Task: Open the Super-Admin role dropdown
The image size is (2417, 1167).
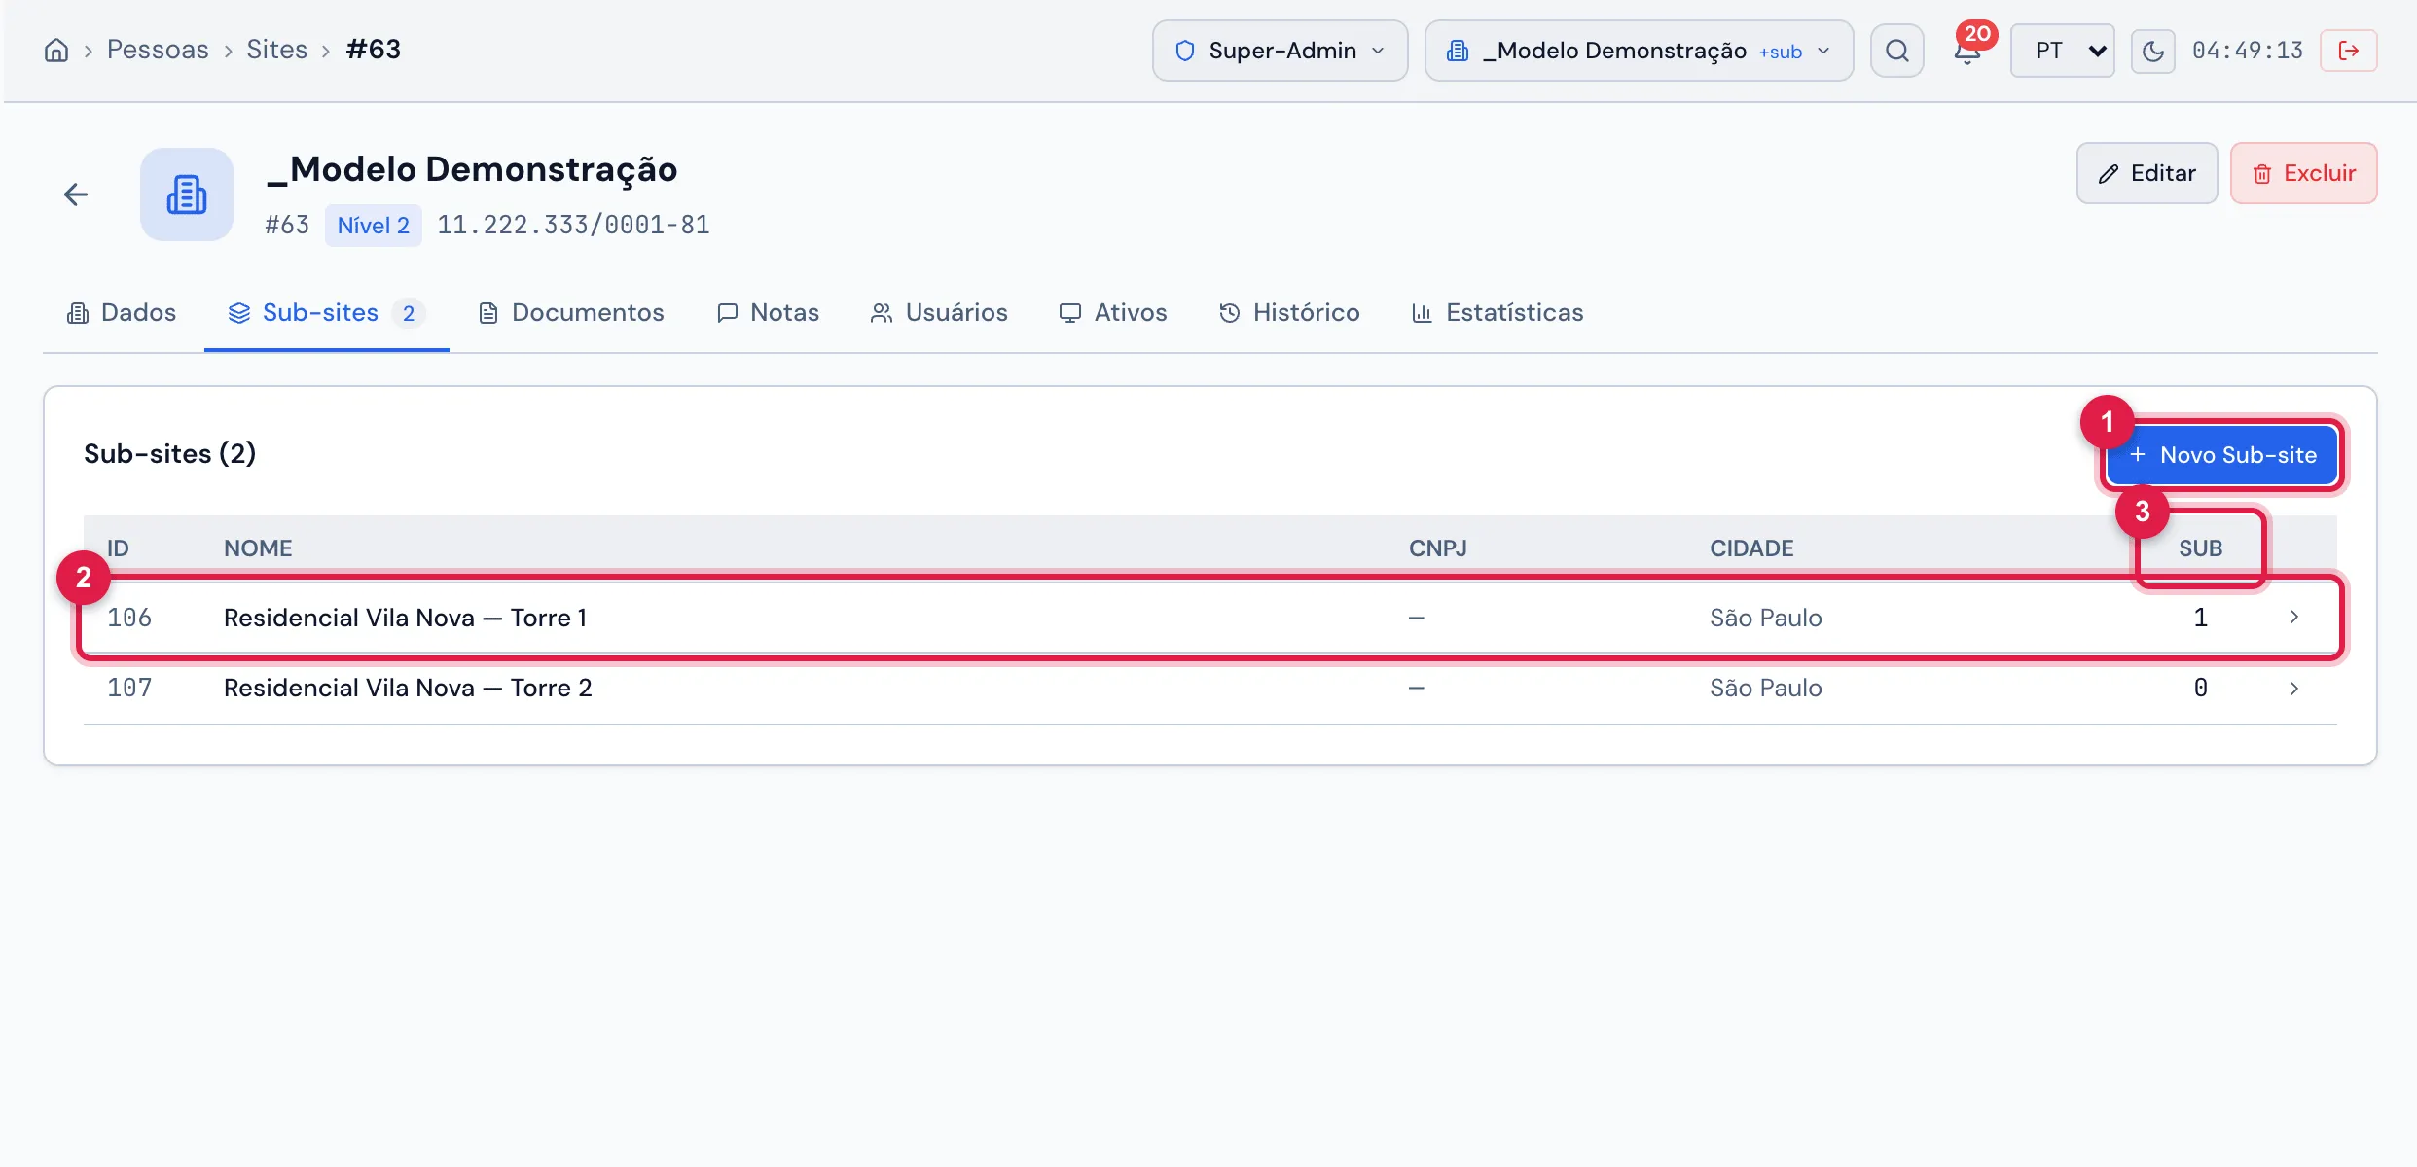Action: 1280,51
